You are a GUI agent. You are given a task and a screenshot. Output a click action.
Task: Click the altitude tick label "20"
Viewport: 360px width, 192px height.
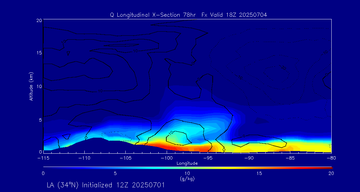(39, 20)
